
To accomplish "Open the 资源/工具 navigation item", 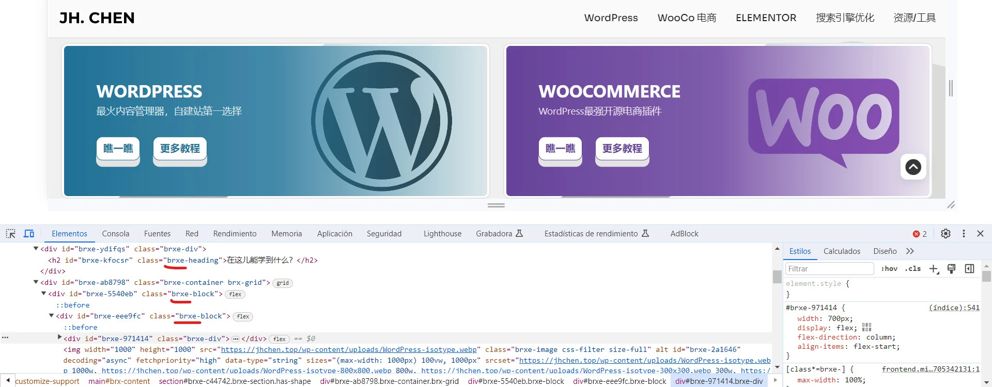I will tap(915, 18).
